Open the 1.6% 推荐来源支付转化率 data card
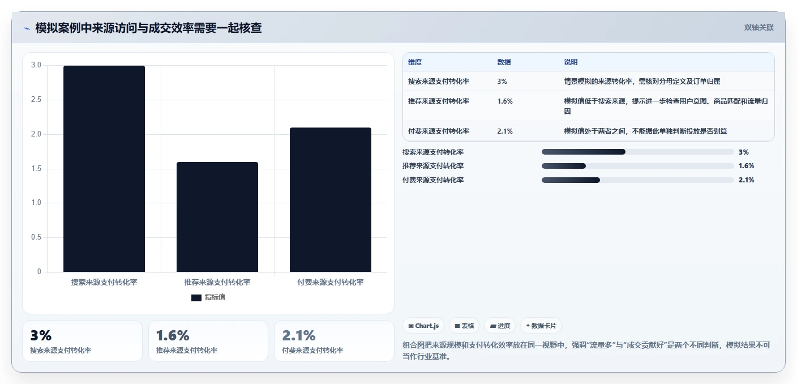797x384 pixels. 208,341
